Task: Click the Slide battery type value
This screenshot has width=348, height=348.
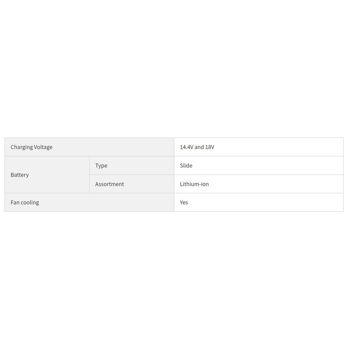Action: pyautogui.click(x=186, y=166)
